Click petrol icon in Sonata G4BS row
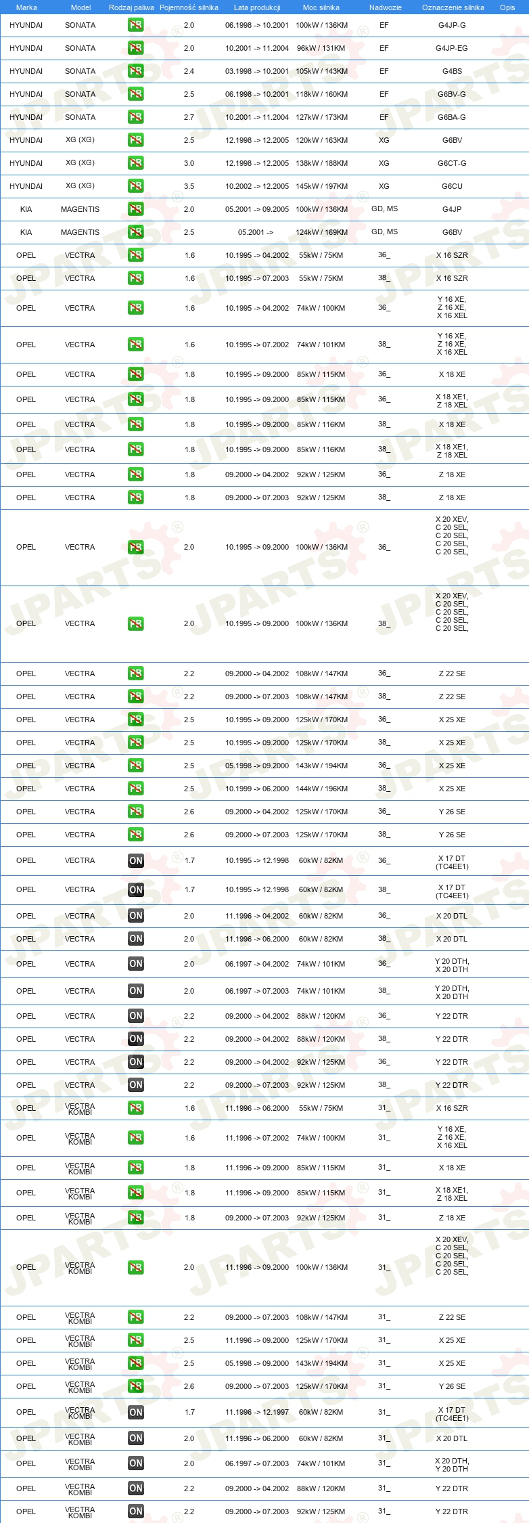 click(x=135, y=71)
